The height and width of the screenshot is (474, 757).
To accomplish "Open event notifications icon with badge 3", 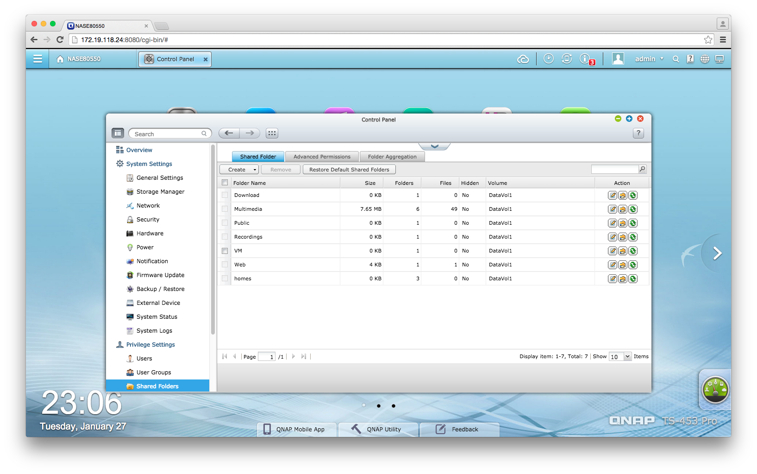I will tap(587, 59).
